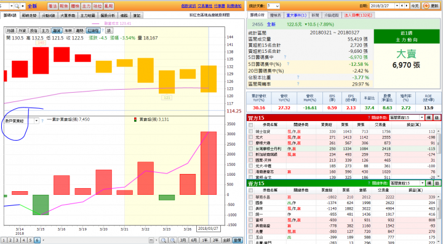Open the 散戶買賣超 indicator dropdown
This screenshot has height=244, width=443.
click(36, 120)
